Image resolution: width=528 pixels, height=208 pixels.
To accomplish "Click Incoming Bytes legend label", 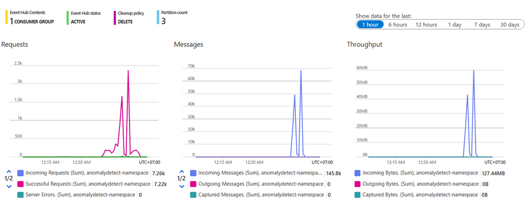I will point(420,173).
